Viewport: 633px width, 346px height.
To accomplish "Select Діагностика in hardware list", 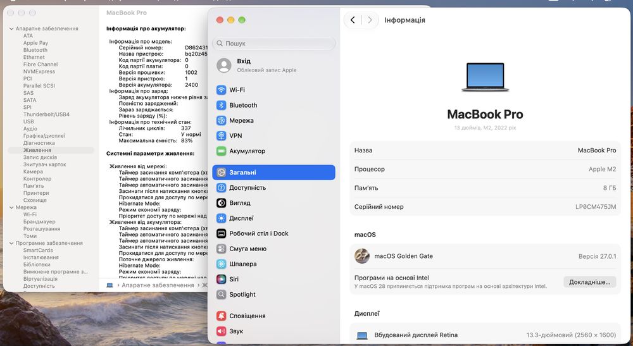I will point(39,143).
